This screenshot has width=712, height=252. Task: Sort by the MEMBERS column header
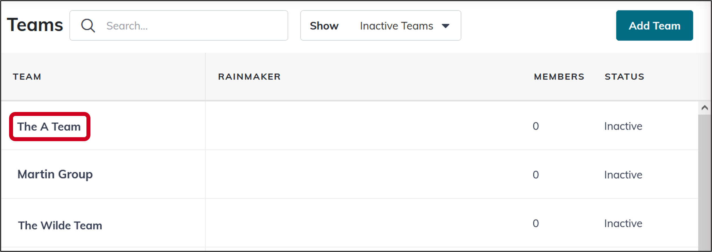[559, 77]
